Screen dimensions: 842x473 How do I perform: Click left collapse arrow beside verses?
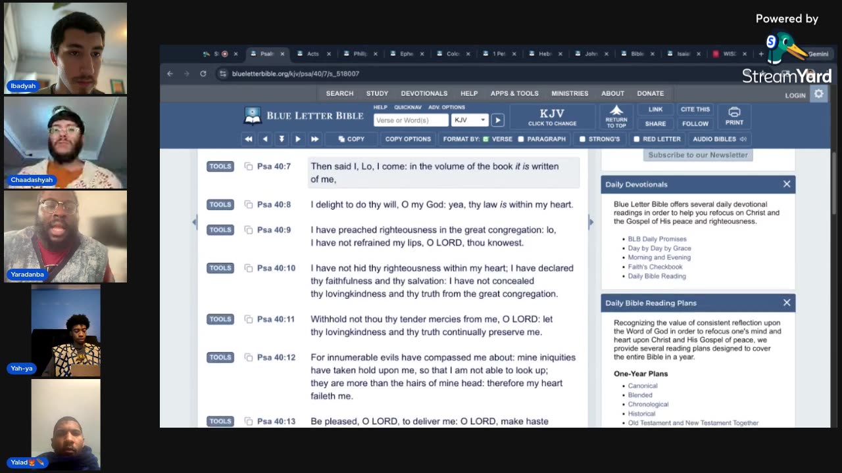(x=194, y=222)
